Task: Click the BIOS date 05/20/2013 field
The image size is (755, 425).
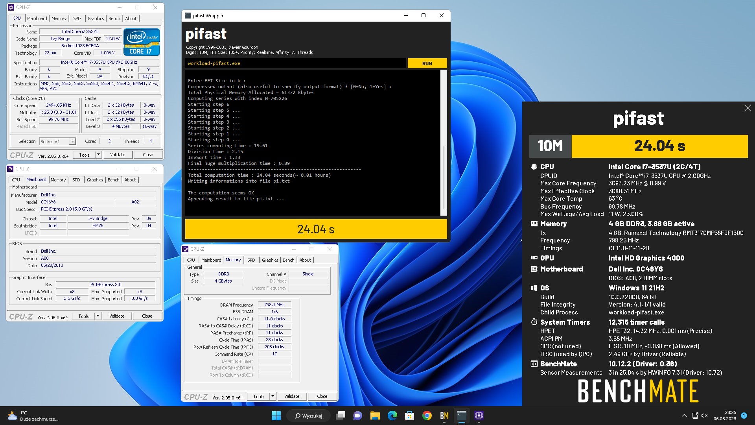Action: 98,266
